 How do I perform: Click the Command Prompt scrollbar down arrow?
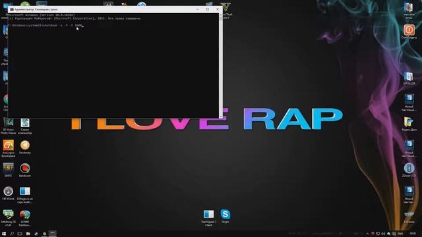[x=221, y=117]
